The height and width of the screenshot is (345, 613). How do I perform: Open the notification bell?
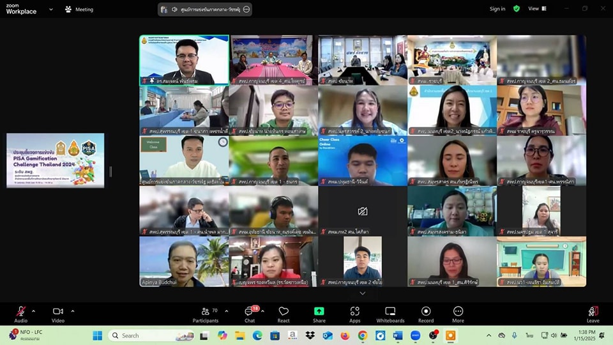[602, 335]
